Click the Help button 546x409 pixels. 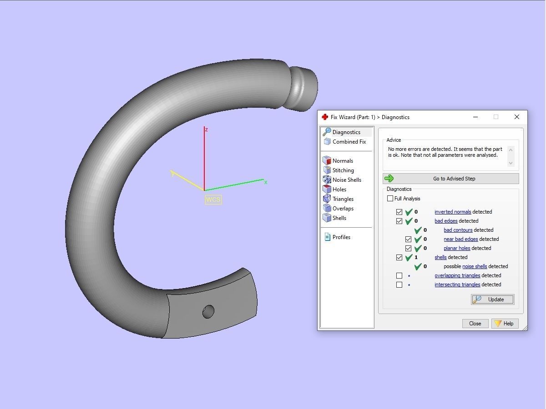(505, 324)
